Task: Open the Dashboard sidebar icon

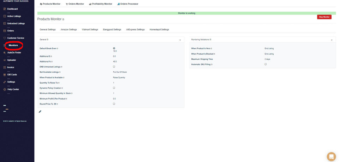Action: coord(5,9)
